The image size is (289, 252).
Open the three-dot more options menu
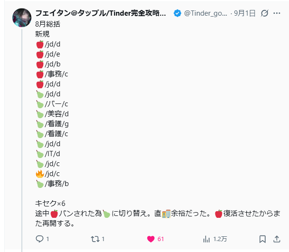point(277,13)
